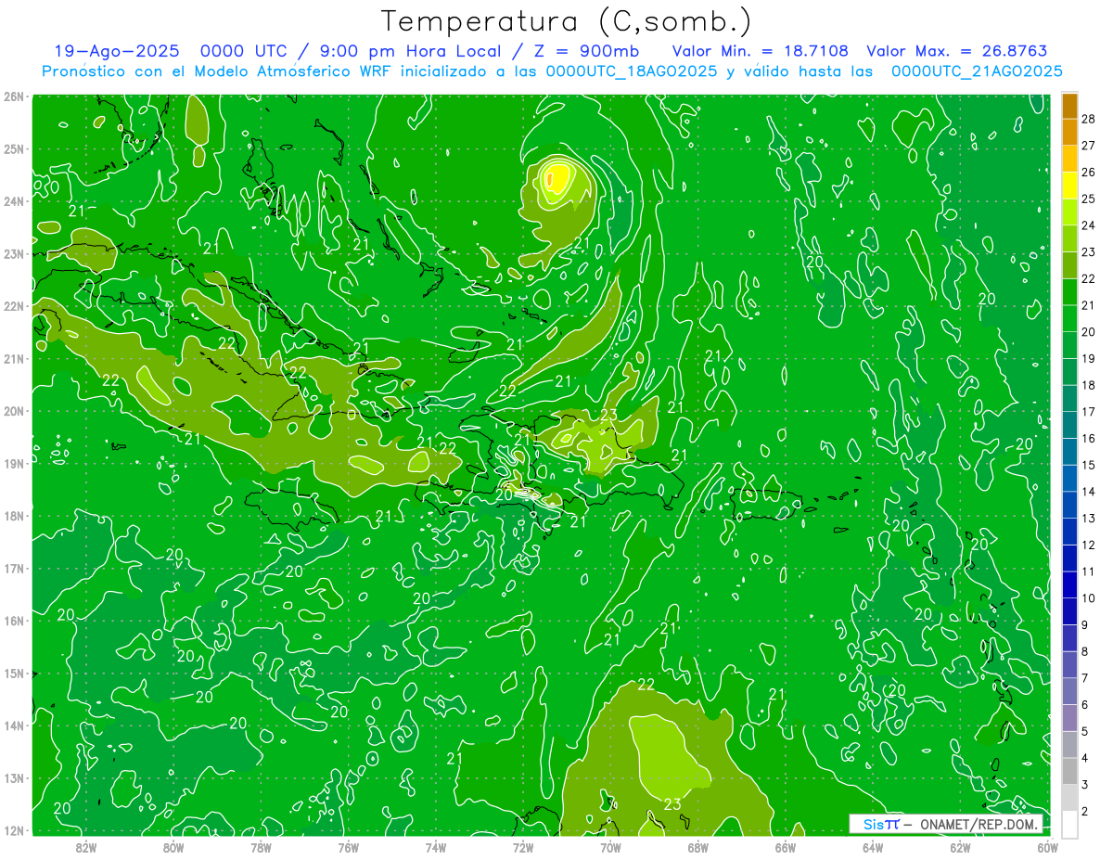Click the '17N' latitude axis label
Viewport: 1113px width, 860px height.
point(14,568)
